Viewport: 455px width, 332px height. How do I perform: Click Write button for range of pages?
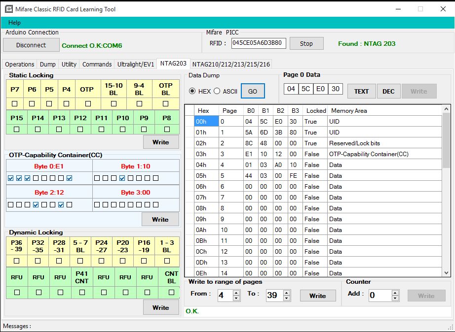click(318, 296)
